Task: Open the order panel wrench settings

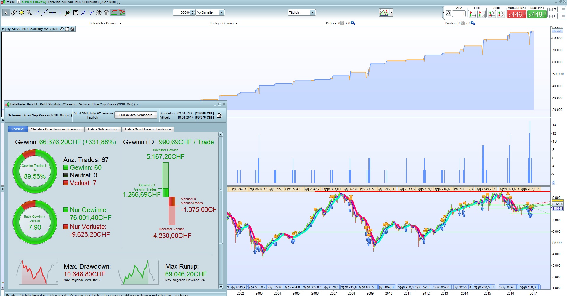Action: [x=448, y=13]
